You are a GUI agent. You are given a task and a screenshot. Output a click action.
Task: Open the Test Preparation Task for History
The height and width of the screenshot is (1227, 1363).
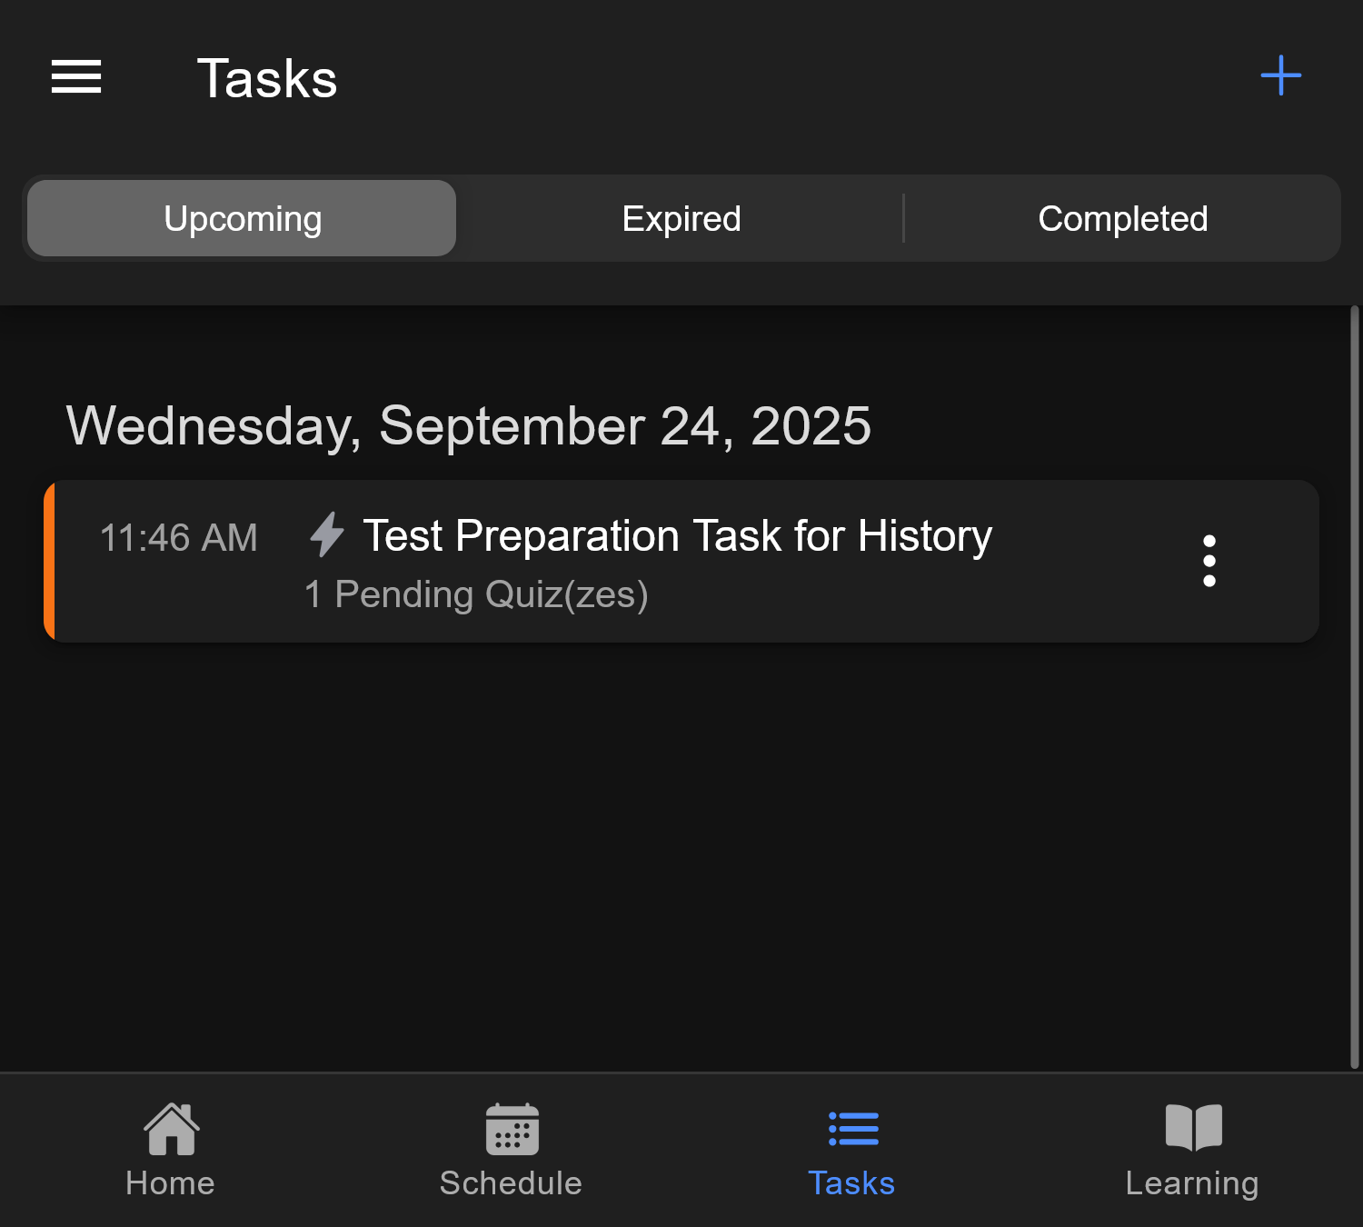pos(676,536)
